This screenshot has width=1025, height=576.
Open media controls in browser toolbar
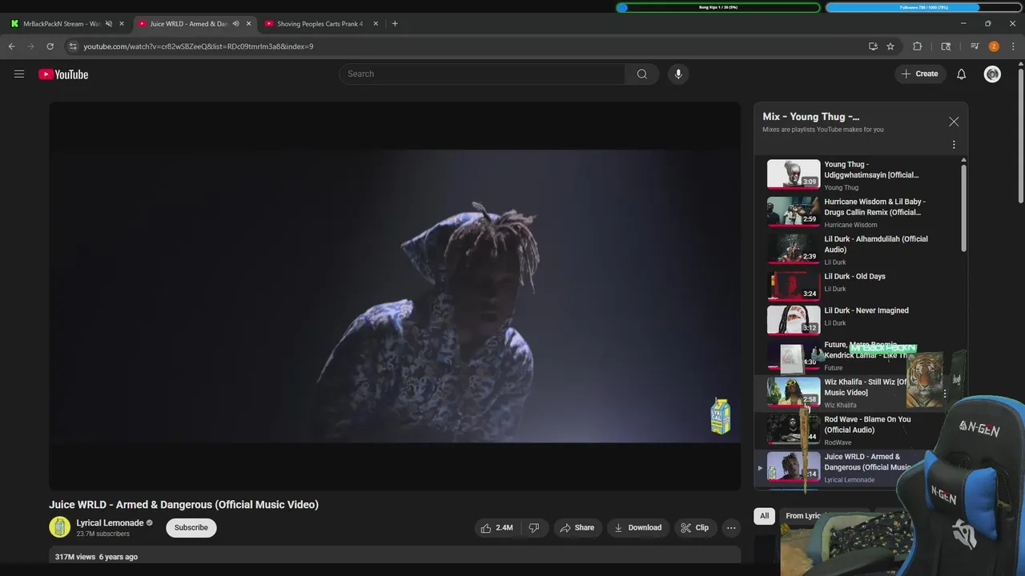click(975, 46)
